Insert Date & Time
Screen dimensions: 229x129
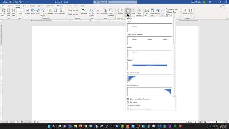pyautogui.click(x=171, y=12)
